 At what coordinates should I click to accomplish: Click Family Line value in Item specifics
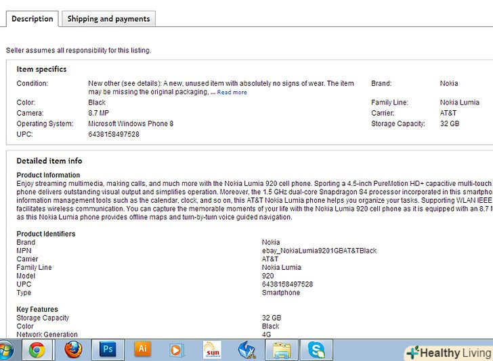tap(459, 102)
